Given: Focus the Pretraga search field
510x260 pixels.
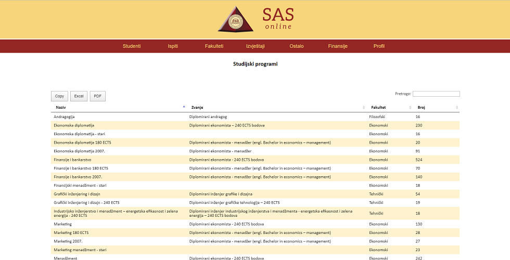Looking at the screenshot, I should coord(436,94).
